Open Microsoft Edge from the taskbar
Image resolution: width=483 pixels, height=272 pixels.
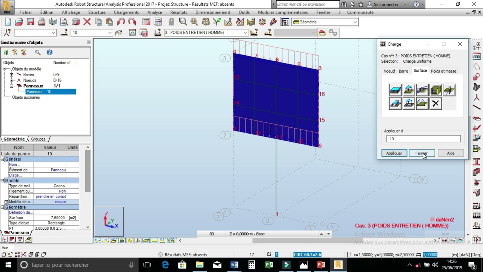[x=165, y=265]
